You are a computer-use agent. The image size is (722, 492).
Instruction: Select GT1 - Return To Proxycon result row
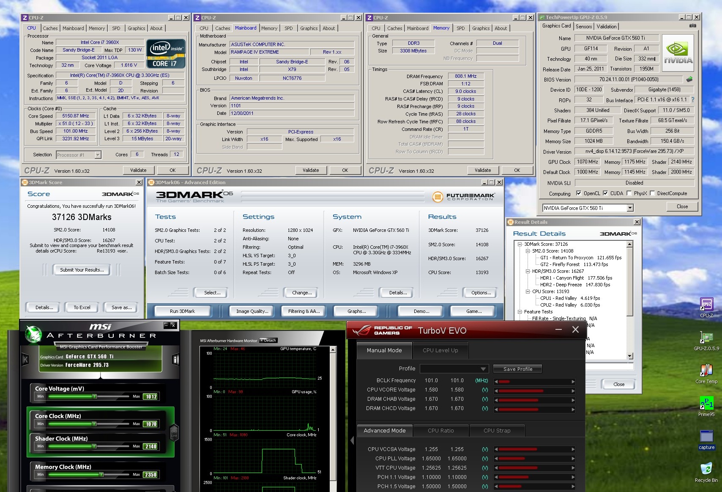click(581, 258)
